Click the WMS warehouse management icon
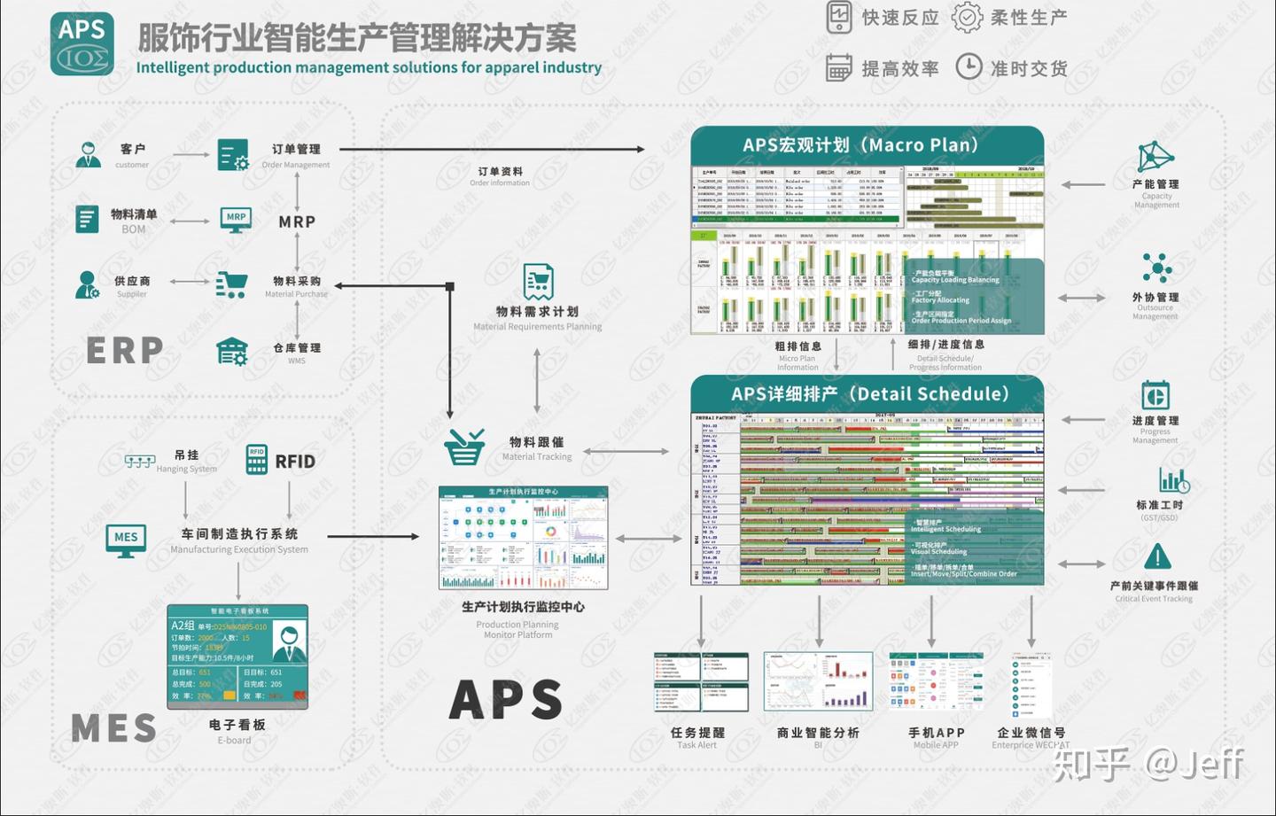Image resolution: width=1276 pixels, height=816 pixels. [232, 349]
